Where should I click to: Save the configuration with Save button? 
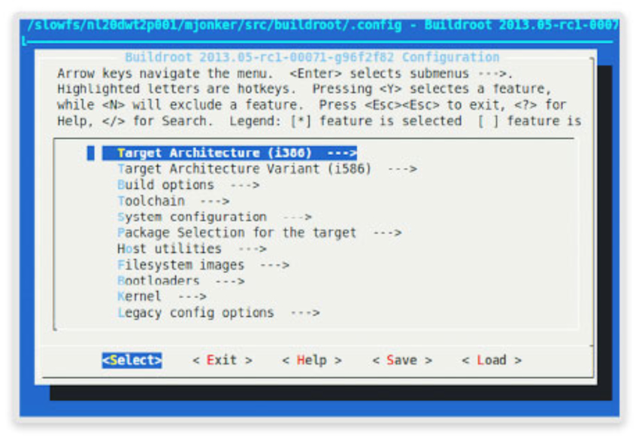(x=401, y=360)
